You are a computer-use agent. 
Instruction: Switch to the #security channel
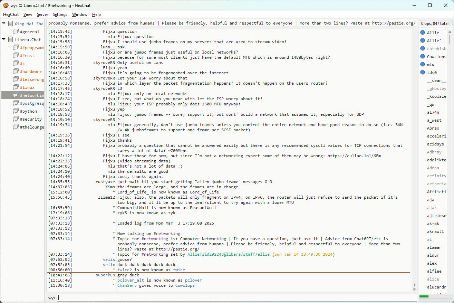30,119
